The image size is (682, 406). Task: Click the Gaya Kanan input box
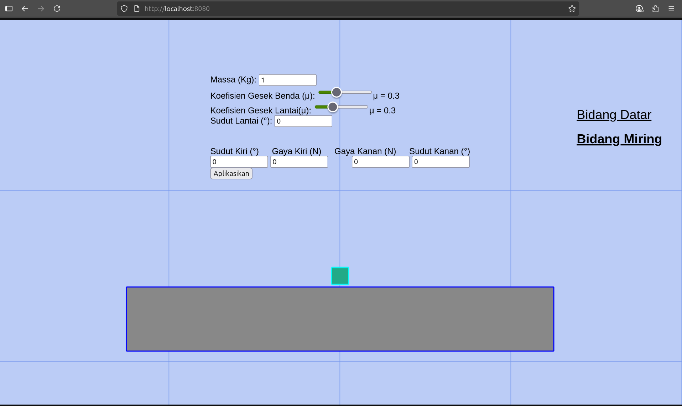[x=380, y=162]
